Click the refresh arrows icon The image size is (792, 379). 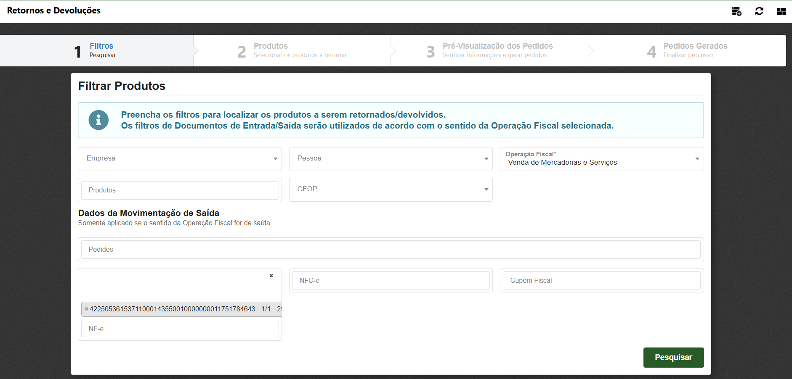point(759,11)
